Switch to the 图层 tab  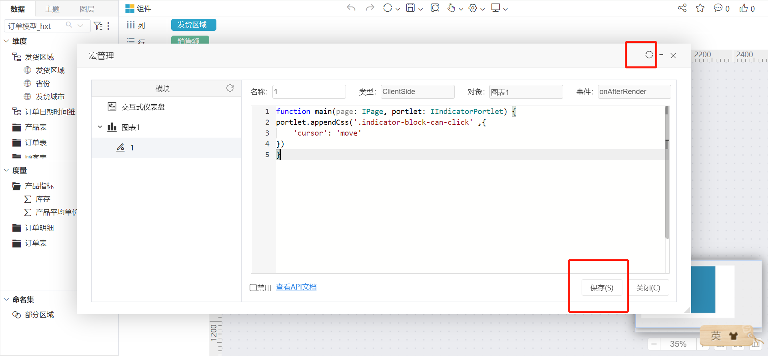tap(87, 9)
